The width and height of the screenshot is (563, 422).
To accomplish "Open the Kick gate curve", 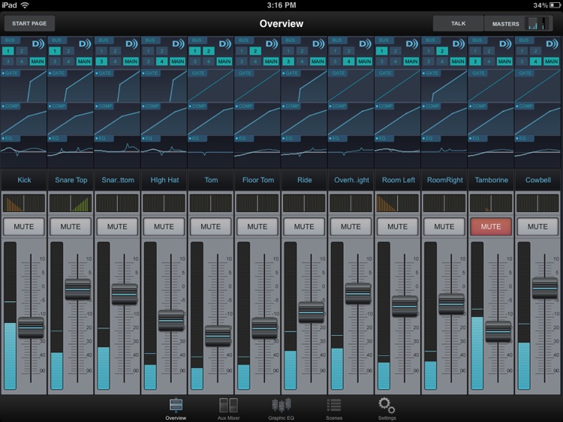I will coord(24,86).
